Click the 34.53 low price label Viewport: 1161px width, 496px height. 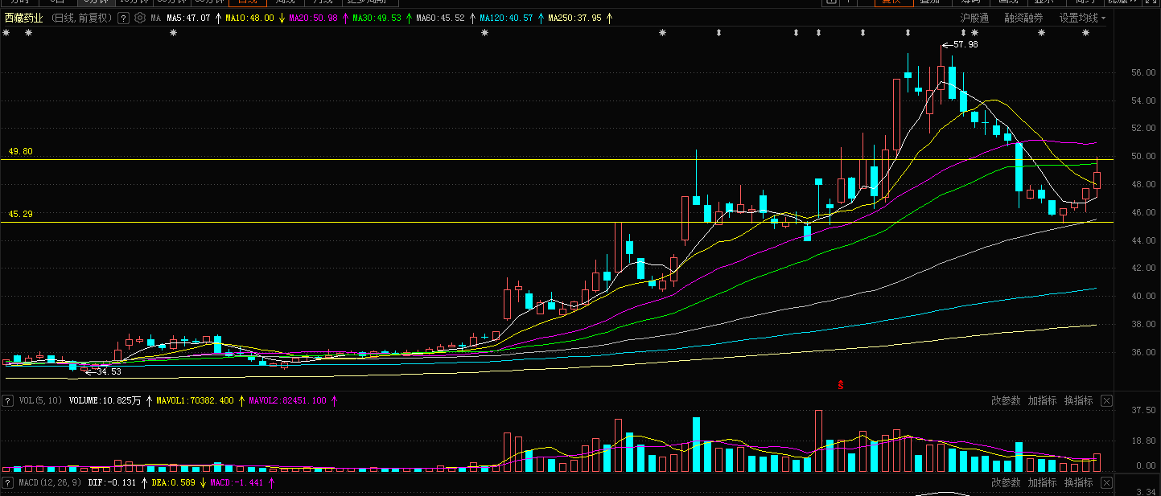(x=109, y=371)
